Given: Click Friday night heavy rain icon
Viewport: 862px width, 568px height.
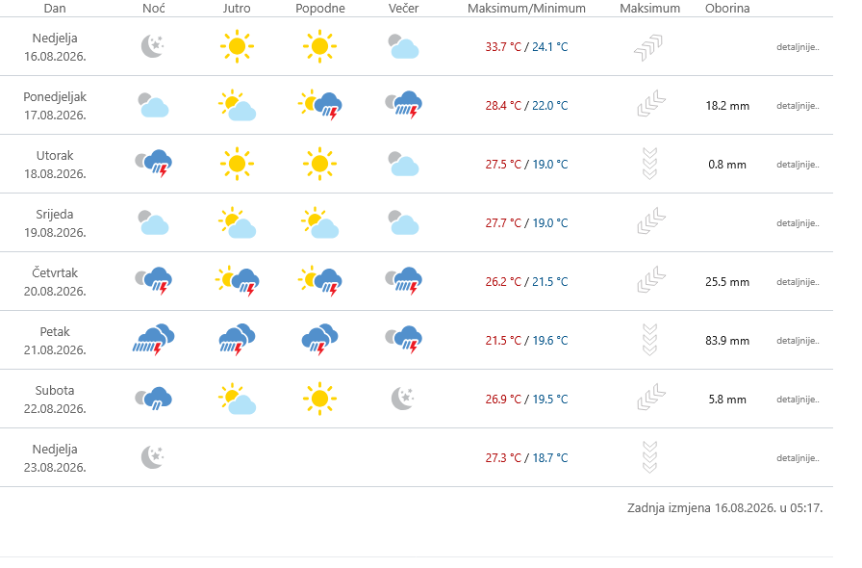Looking at the screenshot, I should tap(153, 340).
